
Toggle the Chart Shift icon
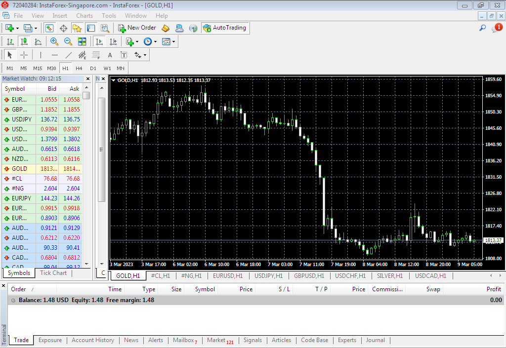(x=113, y=41)
